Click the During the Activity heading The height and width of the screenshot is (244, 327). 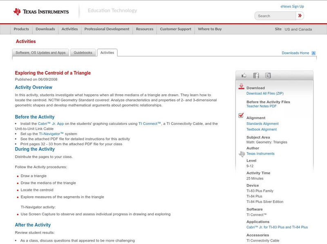click(35, 149)
